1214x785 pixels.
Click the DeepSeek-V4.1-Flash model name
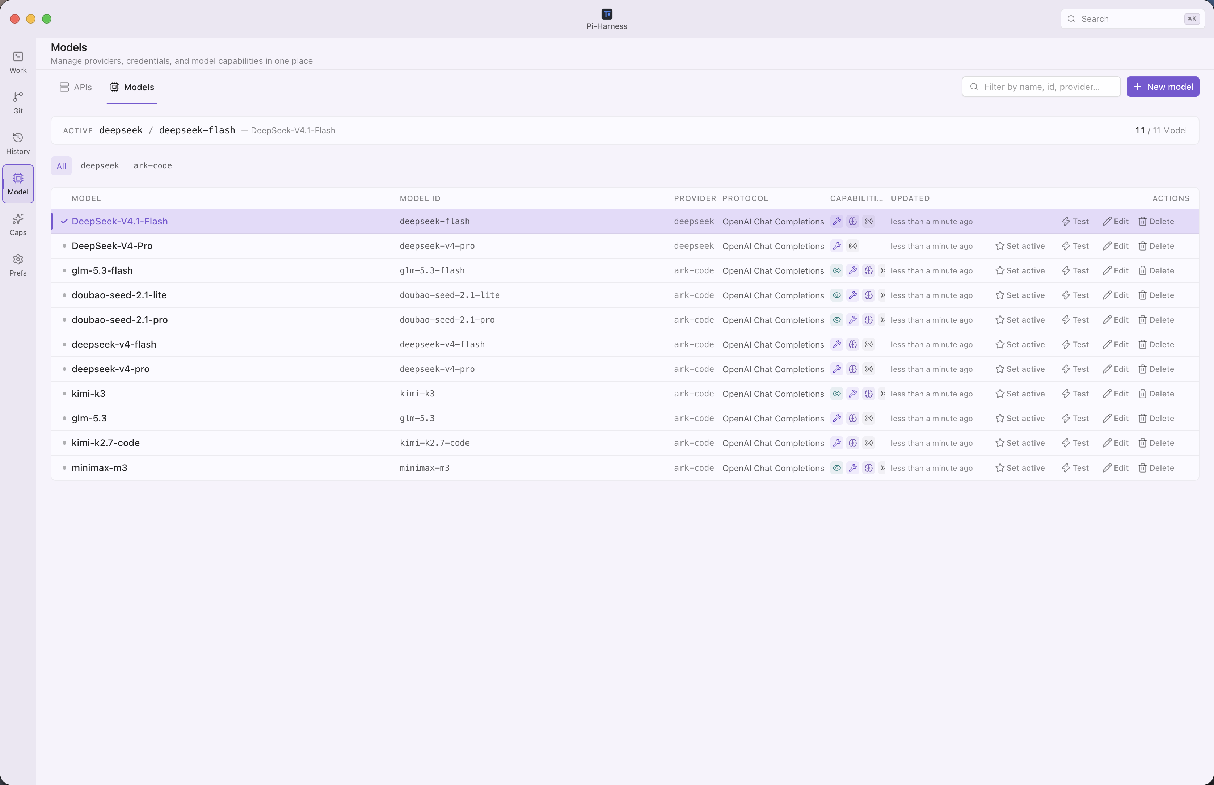click(120, 221)
